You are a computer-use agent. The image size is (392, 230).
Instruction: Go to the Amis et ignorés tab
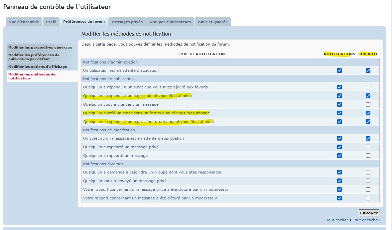(212, 22)
